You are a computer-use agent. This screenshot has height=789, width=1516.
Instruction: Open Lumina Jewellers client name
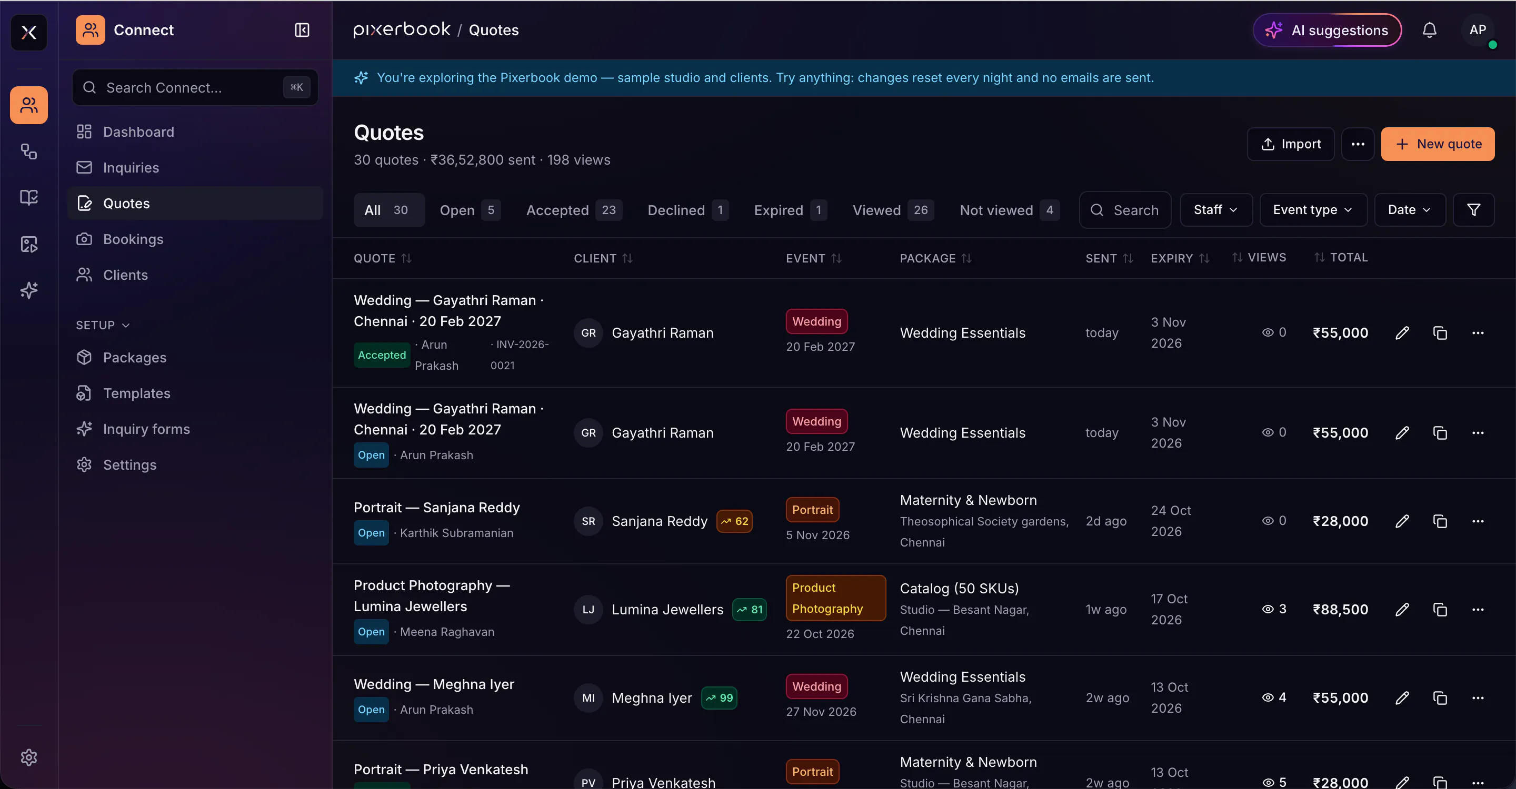click(x=667, y=610)
